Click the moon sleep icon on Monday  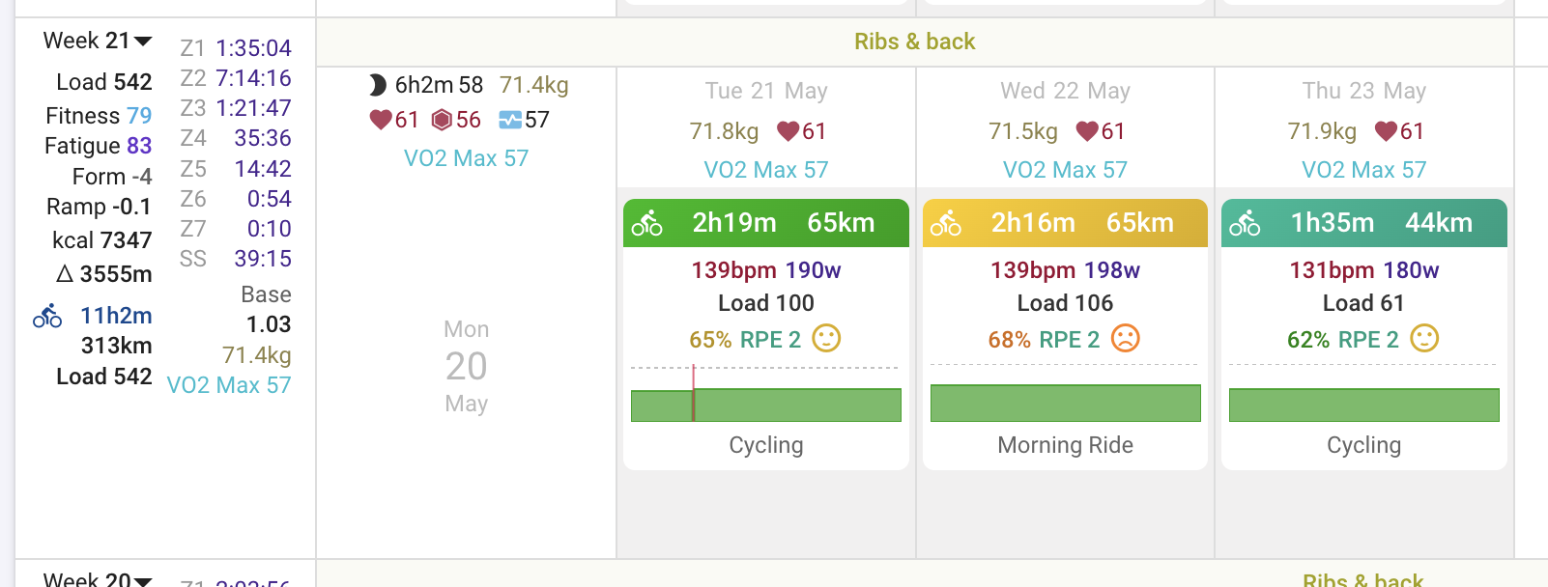[378, 86]
